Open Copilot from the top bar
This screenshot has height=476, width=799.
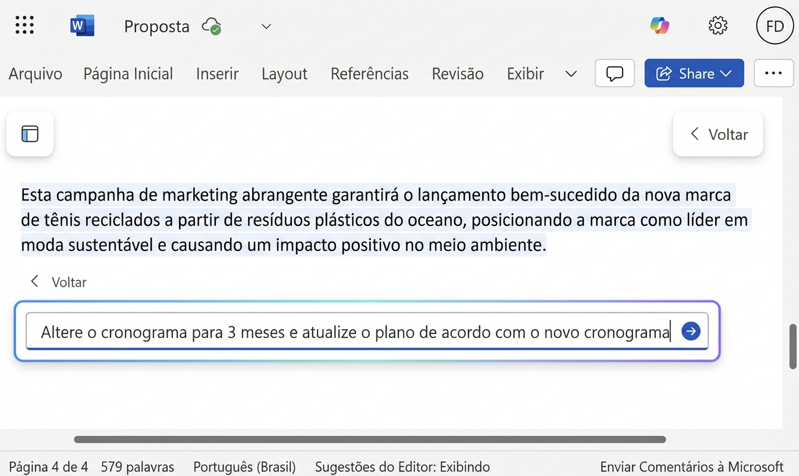coord(659,26)
